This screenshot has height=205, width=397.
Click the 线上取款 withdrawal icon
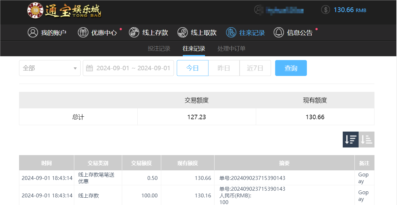(182, 32)
